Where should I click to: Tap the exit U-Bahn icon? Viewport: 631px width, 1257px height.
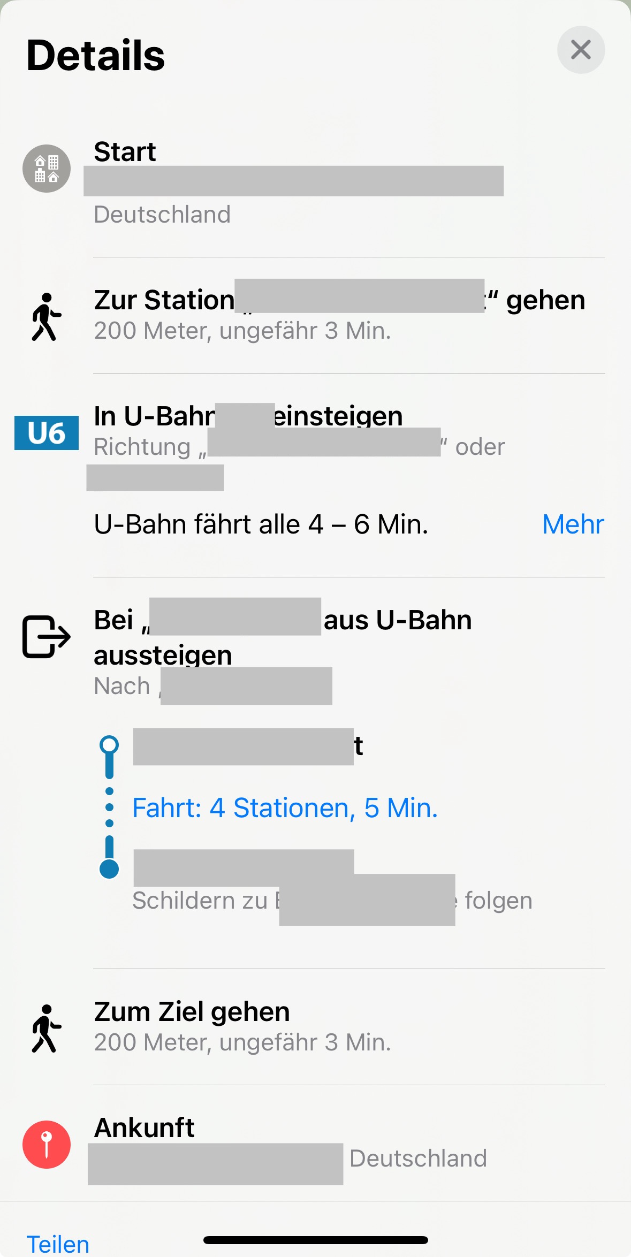coord(47,636)
